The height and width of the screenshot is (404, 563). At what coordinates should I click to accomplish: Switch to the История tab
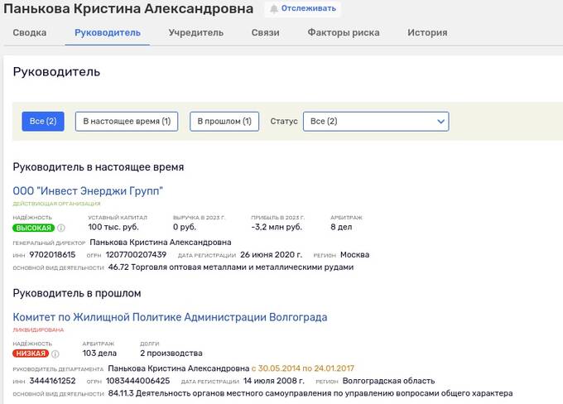[x=427, y=33]
